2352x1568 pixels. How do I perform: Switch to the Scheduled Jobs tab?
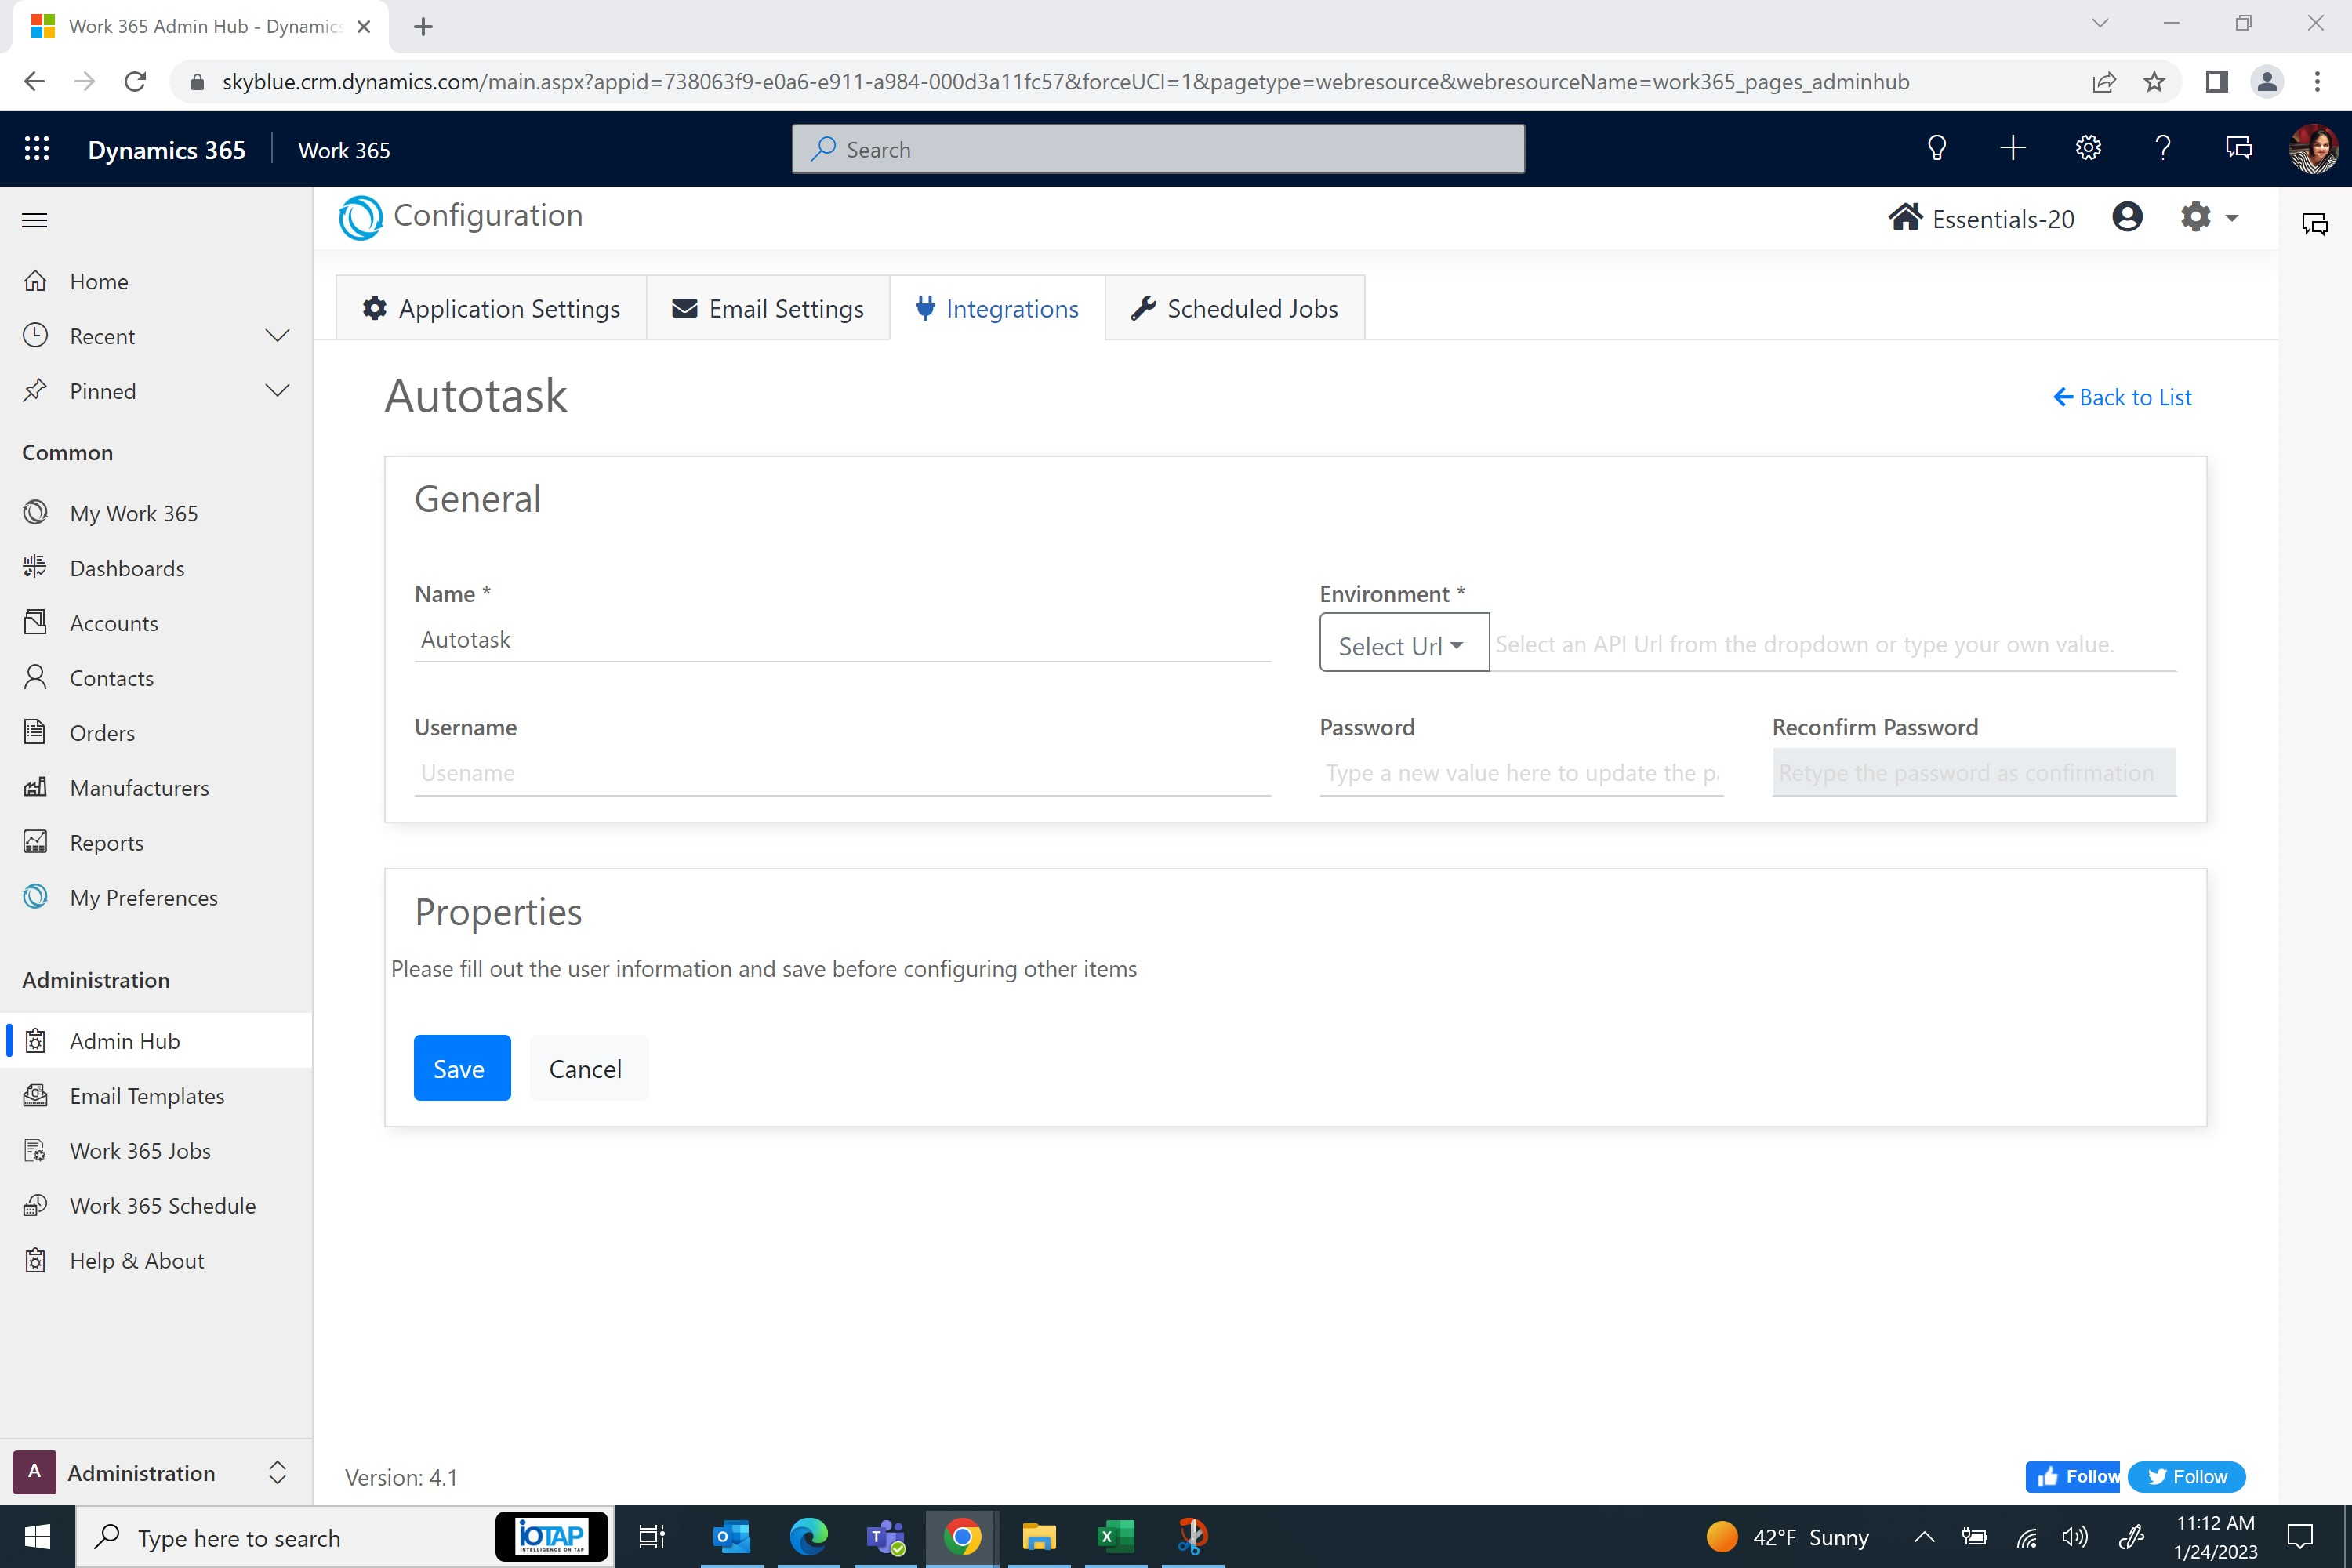1234,309
